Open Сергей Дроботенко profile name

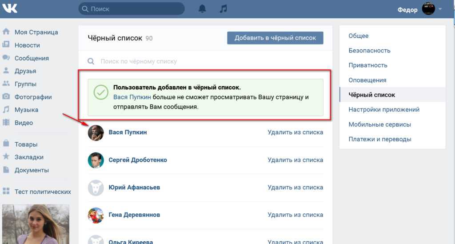pos(138,160)
